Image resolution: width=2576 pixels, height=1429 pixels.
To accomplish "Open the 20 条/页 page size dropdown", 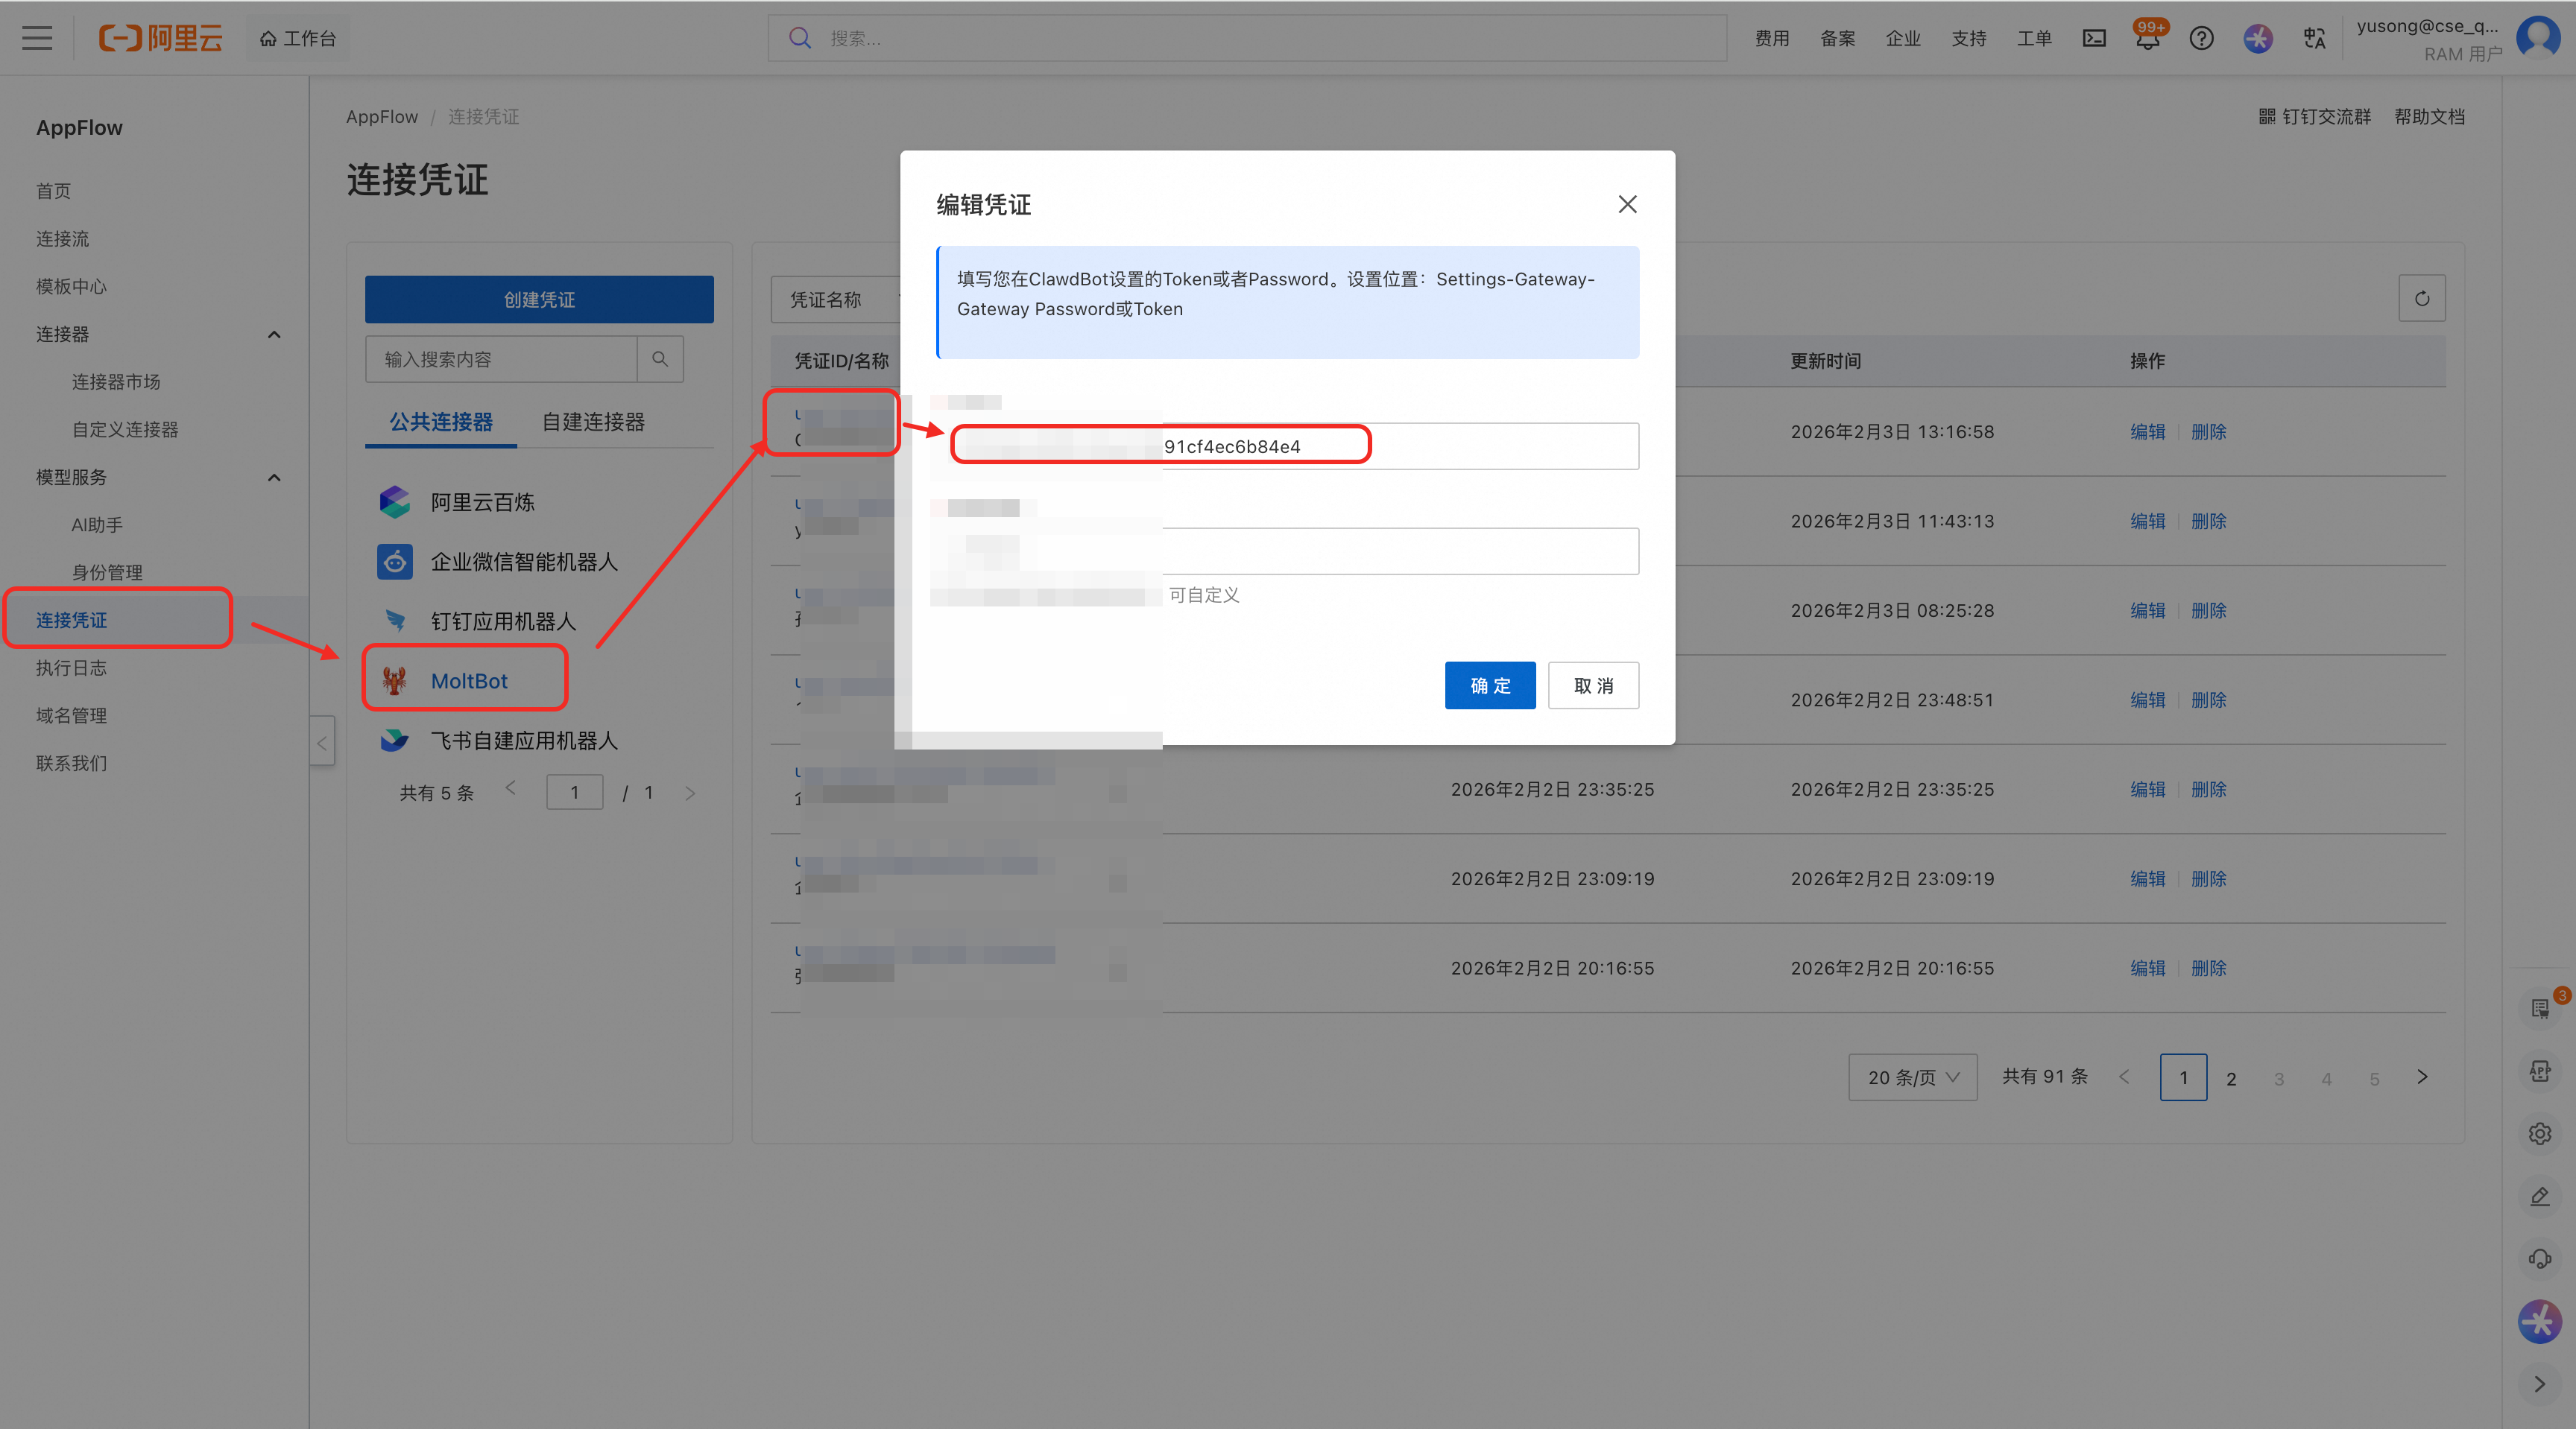I will [1912, 1077].
